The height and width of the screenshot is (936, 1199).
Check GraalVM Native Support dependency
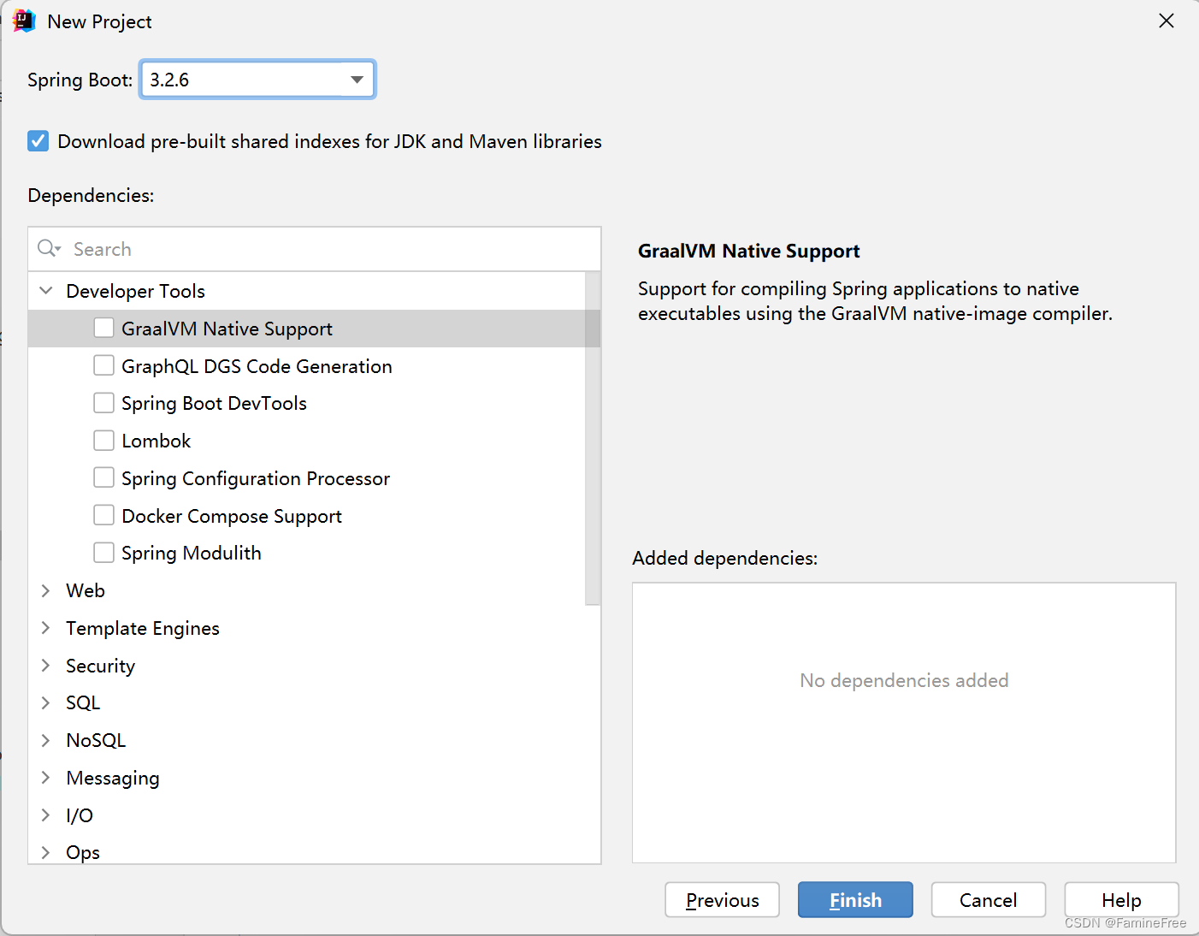103,328
